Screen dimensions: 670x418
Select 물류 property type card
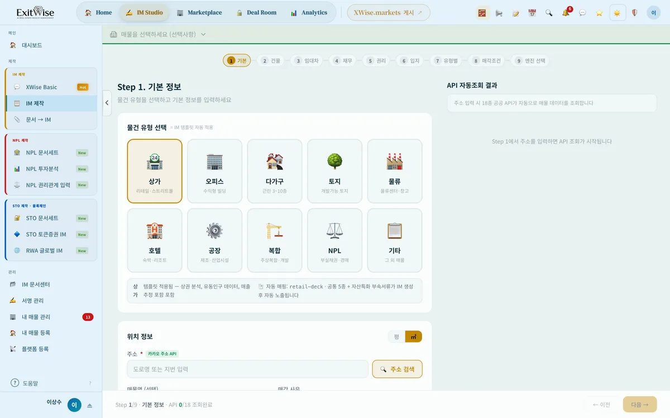[395, 171]
